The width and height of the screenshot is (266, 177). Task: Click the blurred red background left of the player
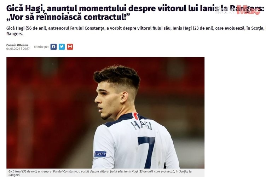tap(47, 110)
